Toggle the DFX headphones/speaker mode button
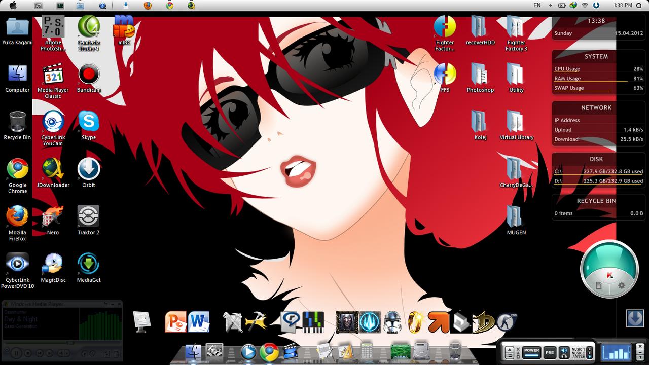Viewport: 649px width, 365px height. [564, 351]
